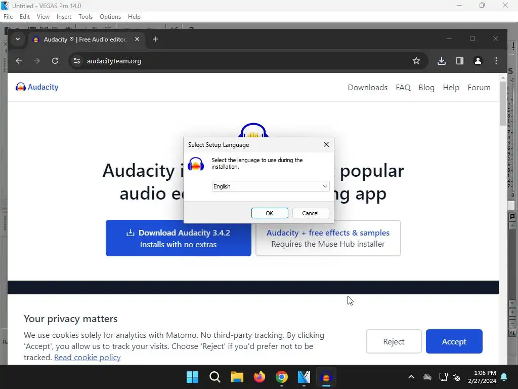
Task: Open the muted volume tray icon
Action: click(457, 377)
